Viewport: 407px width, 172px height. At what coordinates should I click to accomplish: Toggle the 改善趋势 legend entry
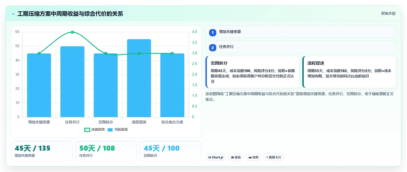[x=95, y=130]
